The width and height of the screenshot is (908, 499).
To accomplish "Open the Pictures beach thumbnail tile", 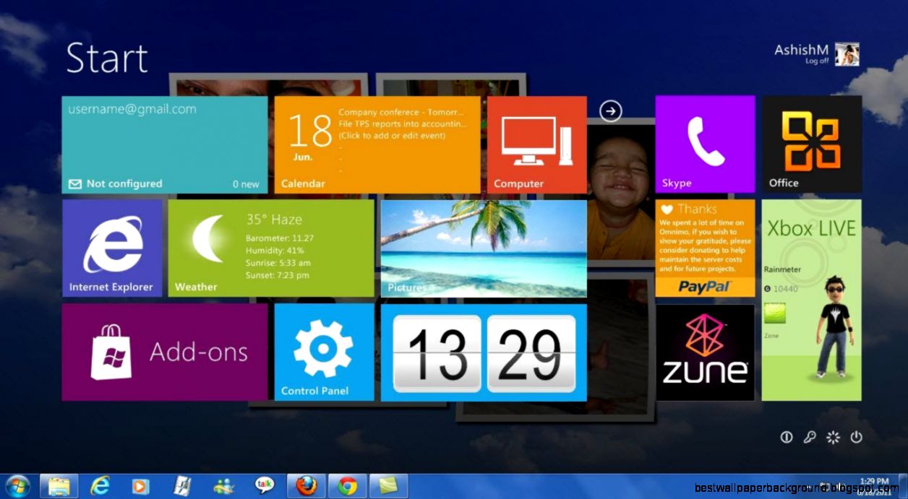I will pos(484,248).
